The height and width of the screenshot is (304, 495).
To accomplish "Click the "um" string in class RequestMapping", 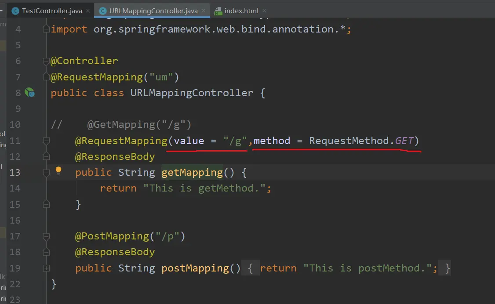I will pyautogui.click(x=161, y=77).
